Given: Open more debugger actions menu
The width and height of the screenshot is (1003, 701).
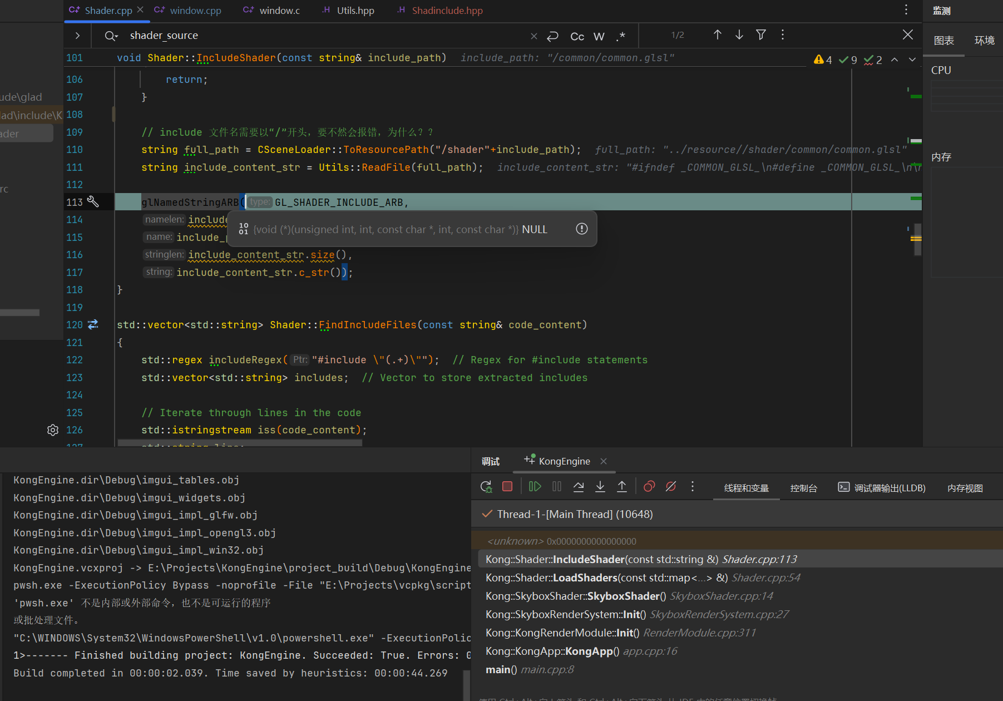Looking at the screenshot, I should point(693,487).
